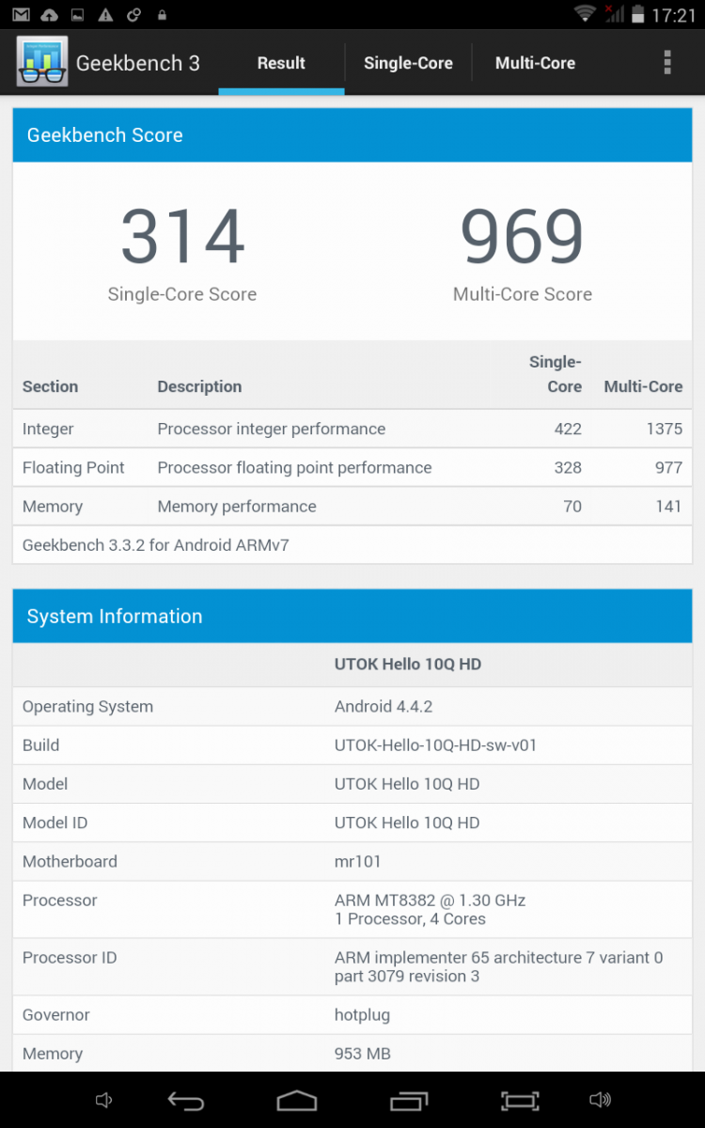Tap the Wi-Fi status icon
Screen dimensions: 705x1128
point(586,14)
